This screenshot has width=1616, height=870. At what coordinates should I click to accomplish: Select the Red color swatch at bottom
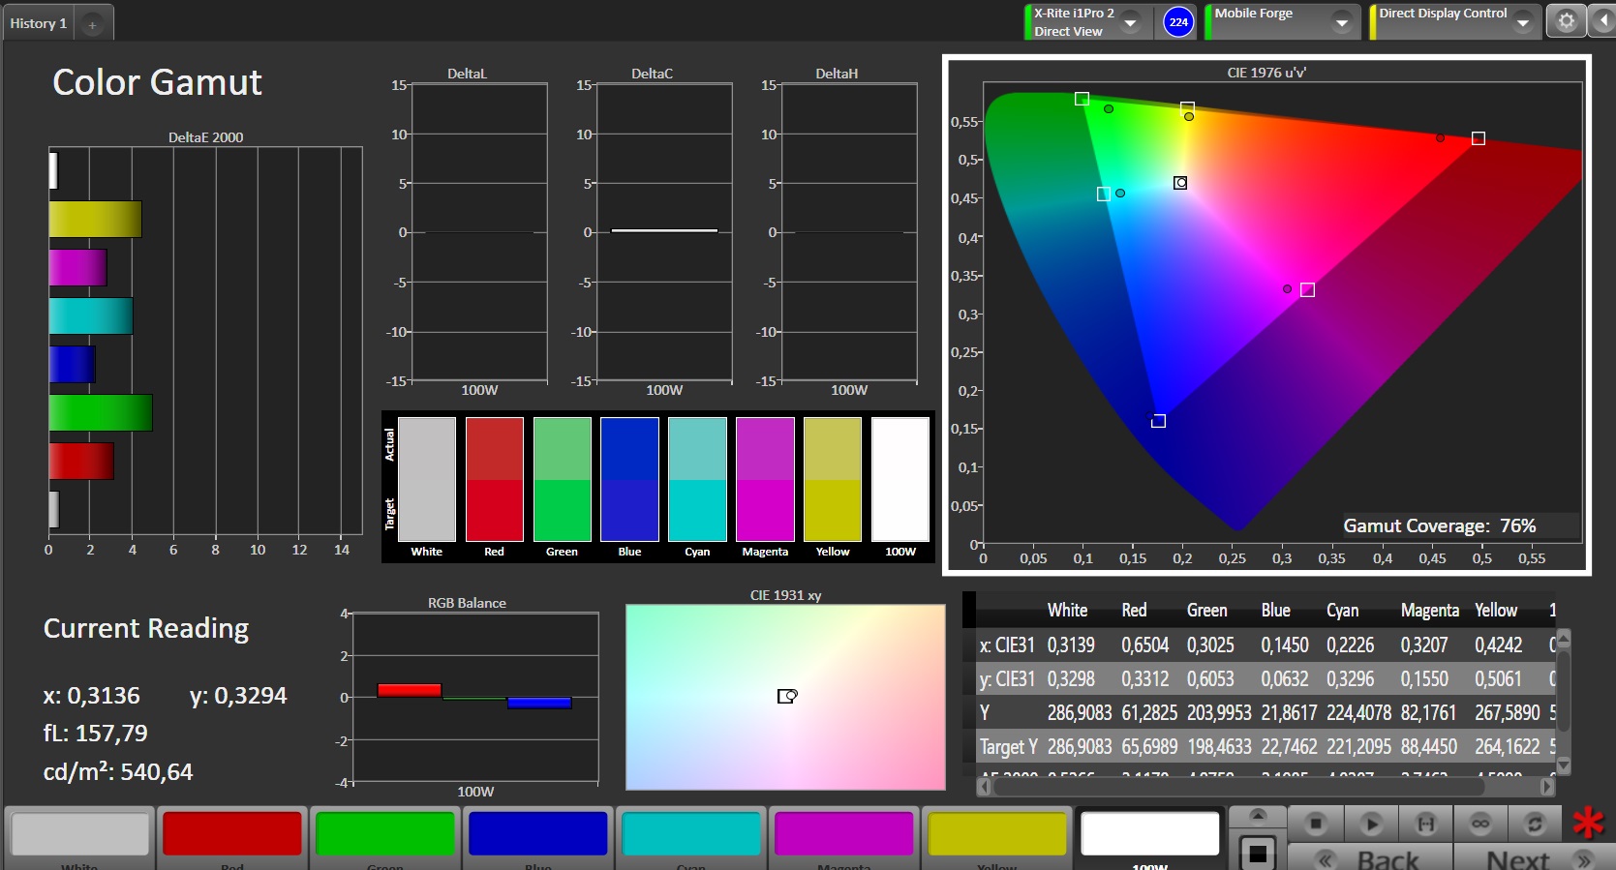[231, 834]
